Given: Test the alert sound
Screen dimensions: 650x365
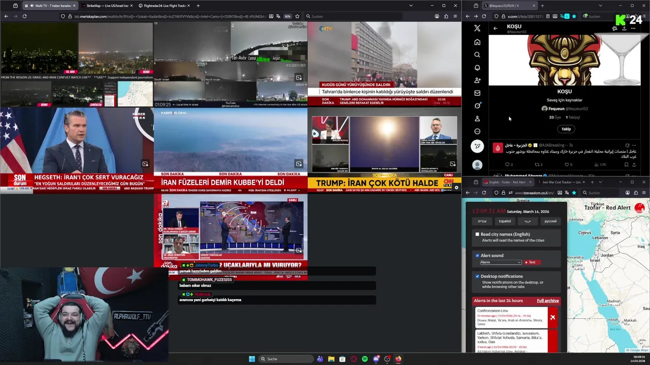Looking at the screenshot, I should 531,262.
